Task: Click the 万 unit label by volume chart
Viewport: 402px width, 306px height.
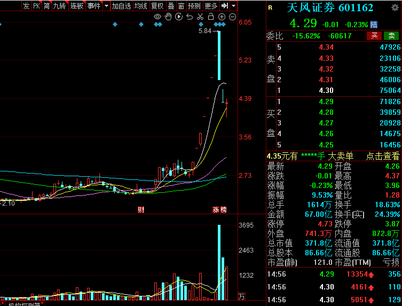Action: tap(241, 296)
